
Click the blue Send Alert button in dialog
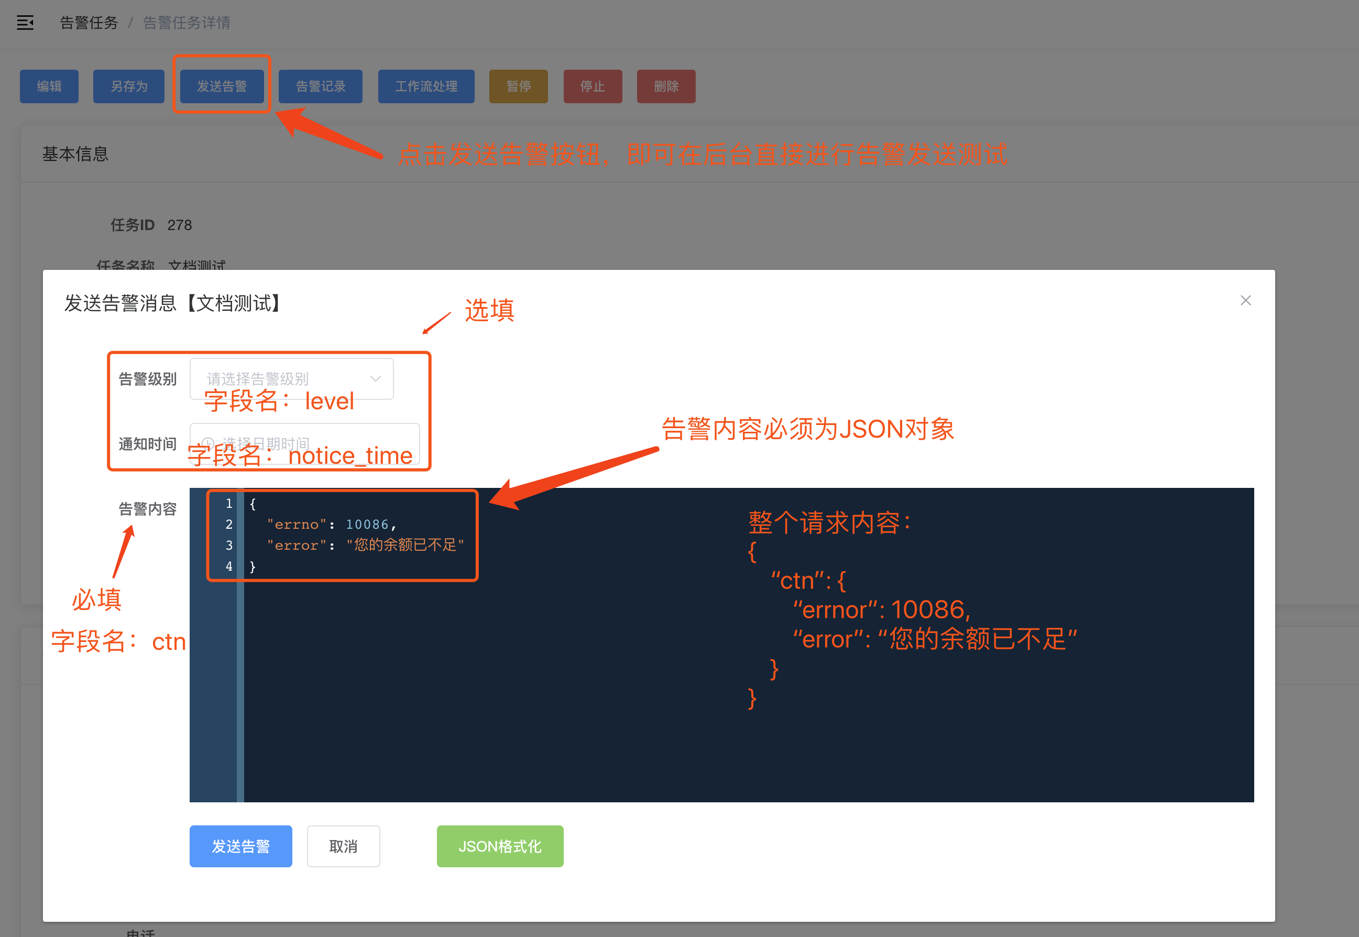[x=240, y=846]
